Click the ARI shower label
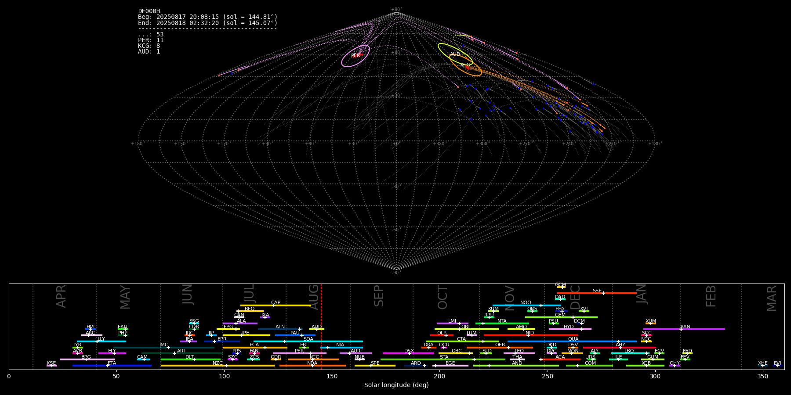The image size is (791, 395). coord(181,351)
